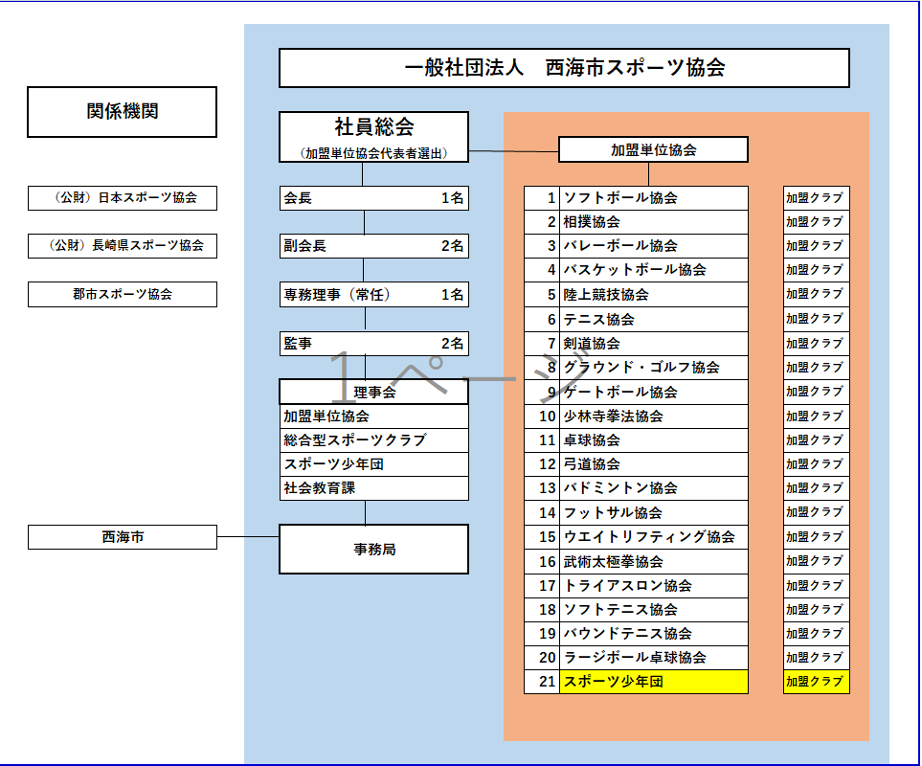Click yellow row 21 スポーツ少年団
This screenshot has width=922, height=766.
point(637,682)
